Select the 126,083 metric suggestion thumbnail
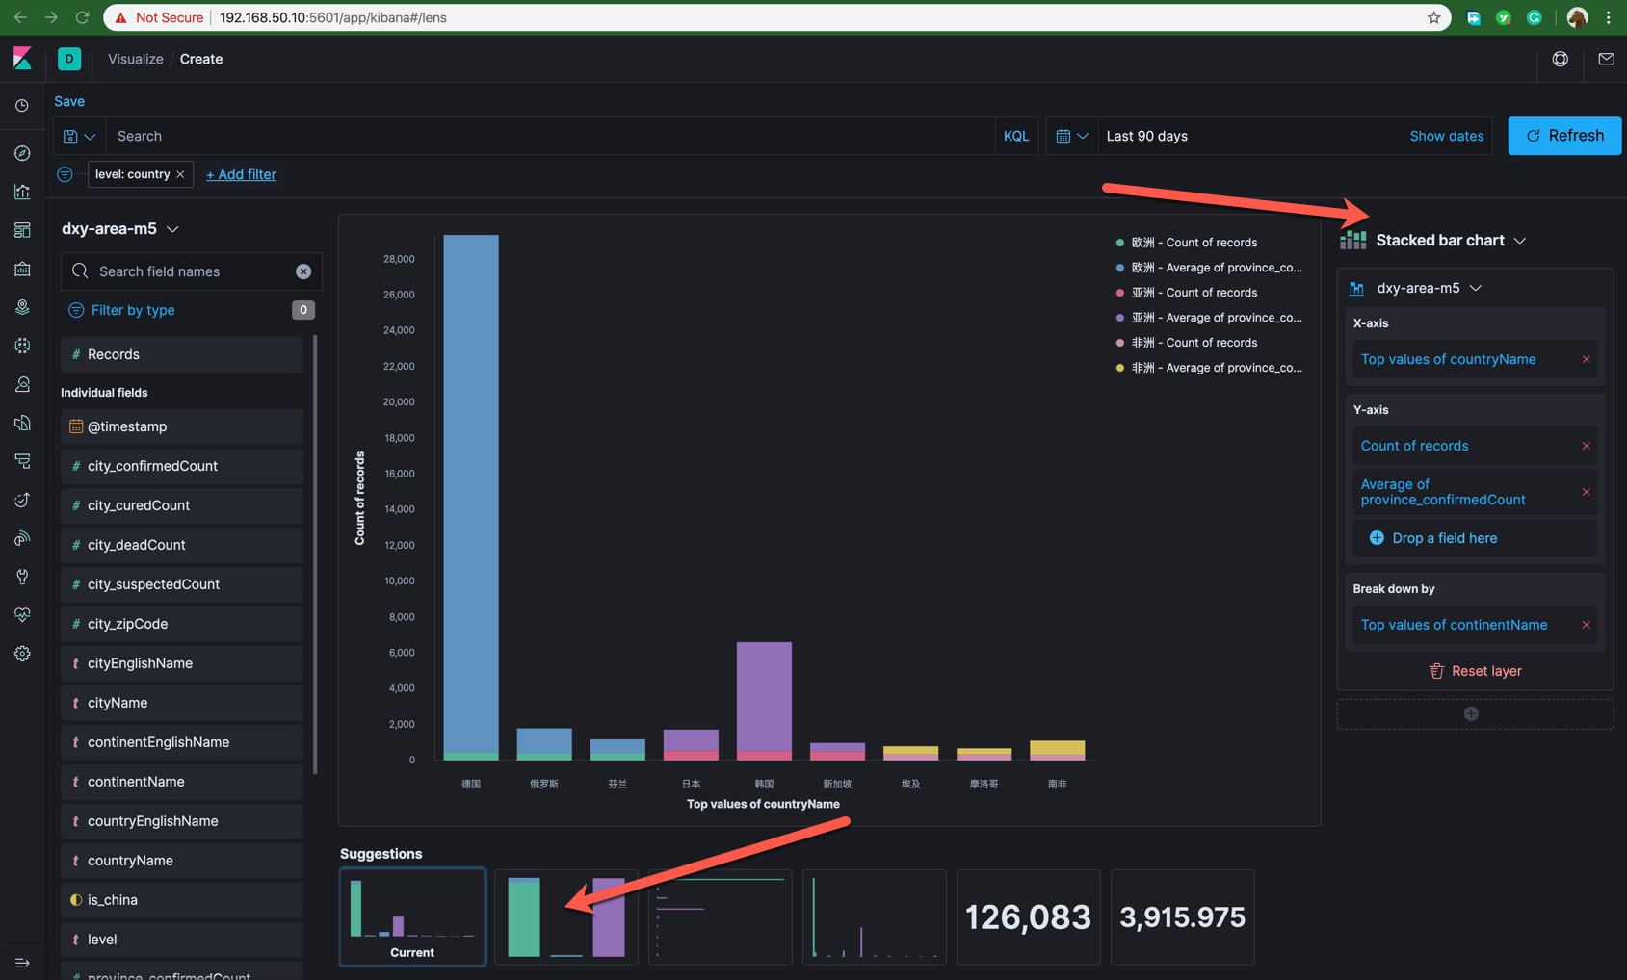This screenshot has height=980, width=1627. tap(1028, 916)
